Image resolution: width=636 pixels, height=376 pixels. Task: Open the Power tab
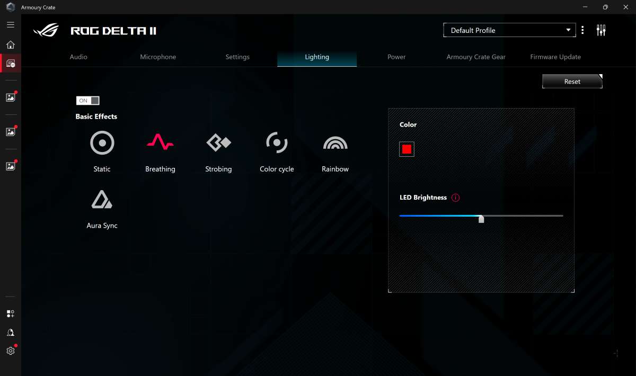point(396,57)
